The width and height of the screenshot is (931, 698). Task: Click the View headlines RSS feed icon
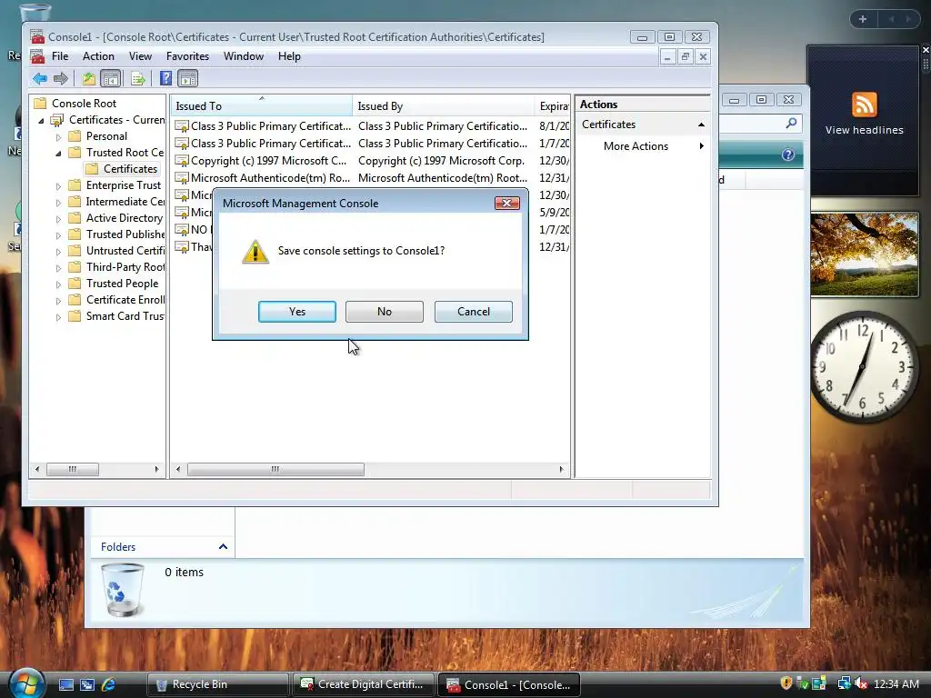point(864,105)
